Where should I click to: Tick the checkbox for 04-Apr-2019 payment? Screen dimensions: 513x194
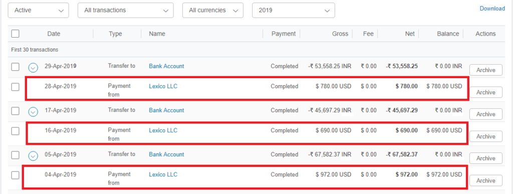click(x=16, y=175)
